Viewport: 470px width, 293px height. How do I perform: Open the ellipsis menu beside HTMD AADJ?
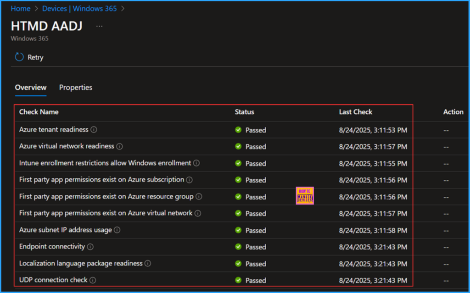click(x=99, y=26)
